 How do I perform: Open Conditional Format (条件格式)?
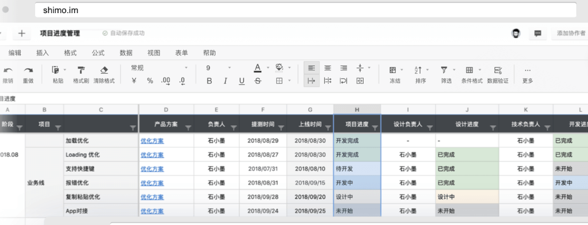coord(469,70)
